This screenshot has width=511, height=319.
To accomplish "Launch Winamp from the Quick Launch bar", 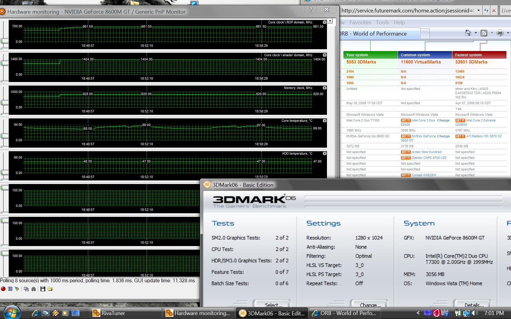I will pos(55,313).
